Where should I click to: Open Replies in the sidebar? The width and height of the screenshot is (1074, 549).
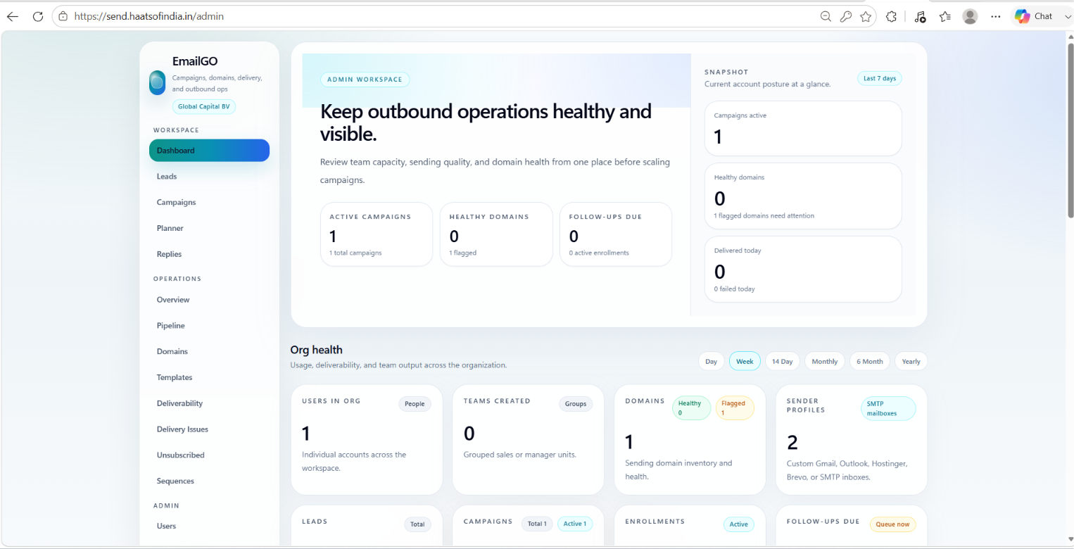(209, 254)
